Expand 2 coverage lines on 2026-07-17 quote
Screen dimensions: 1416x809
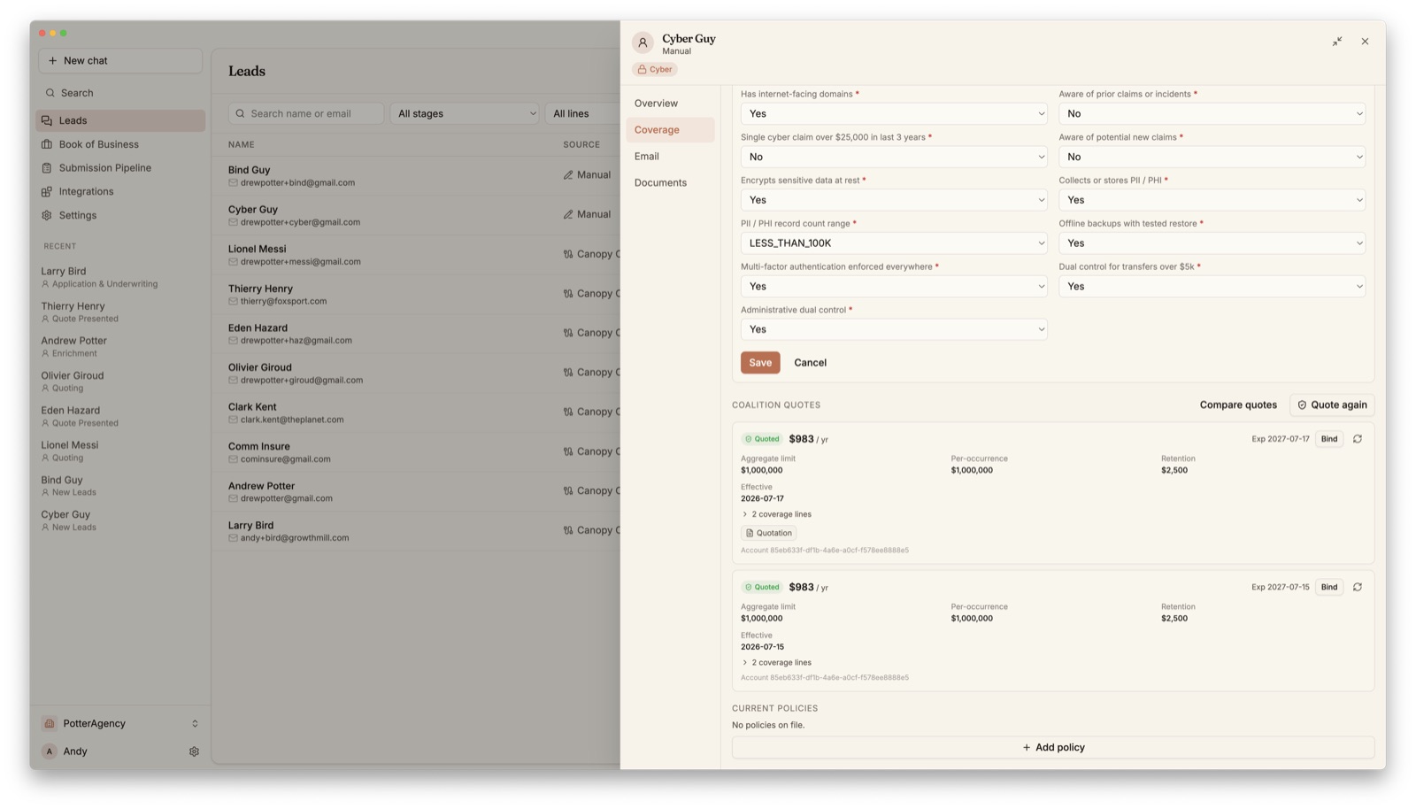point(776,514)
